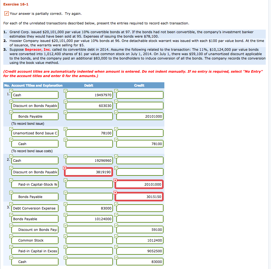Click the green check indicator above Debt Conversion Expense
Screen dimensions: 271x269
click(x=11, y=204)
